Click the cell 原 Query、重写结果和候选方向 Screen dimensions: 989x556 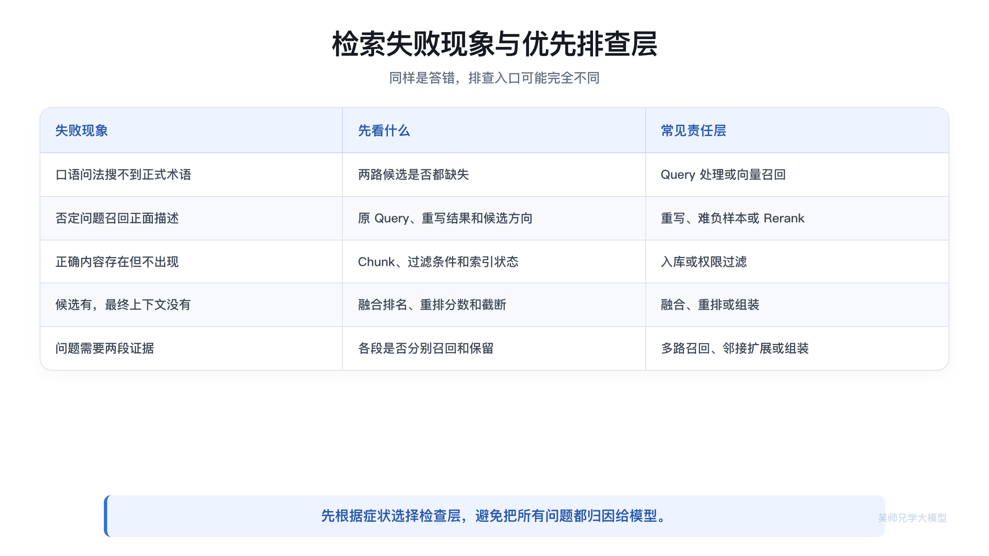pos(494,218)
